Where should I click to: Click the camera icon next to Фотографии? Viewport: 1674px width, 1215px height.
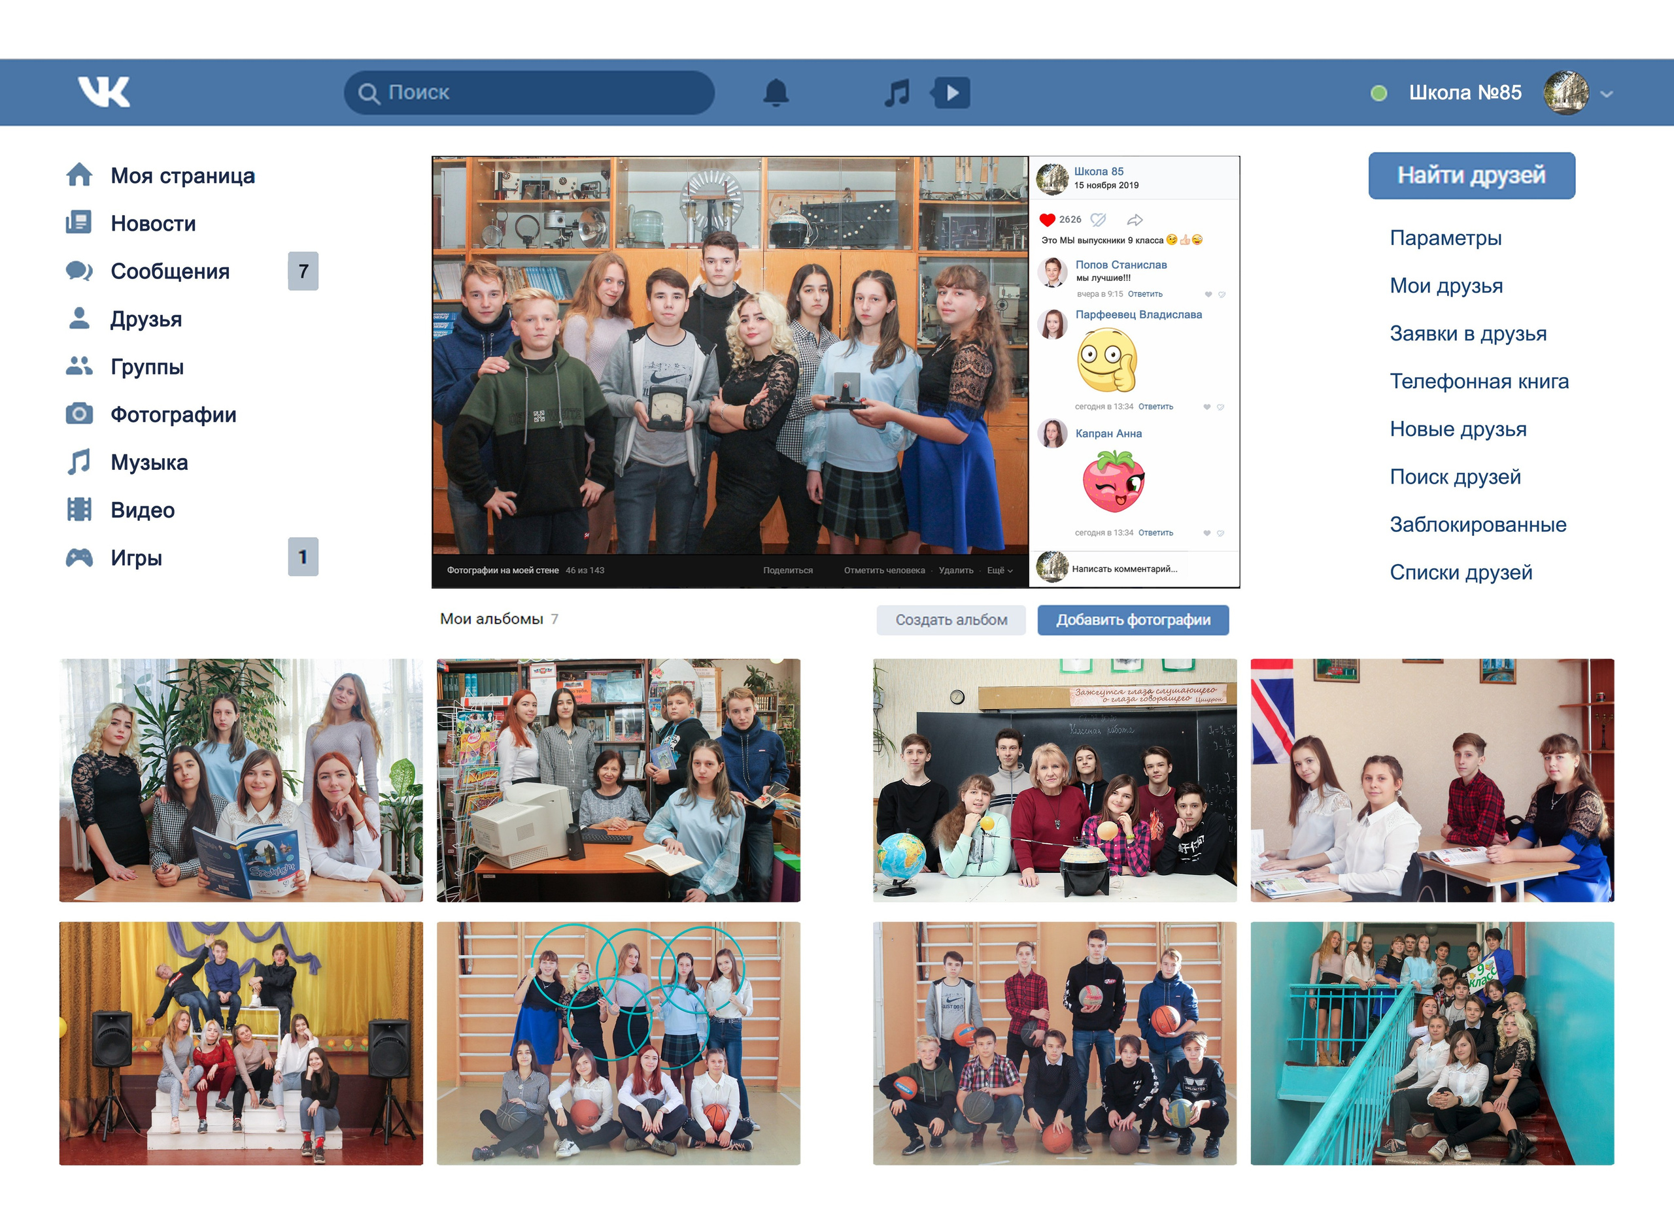tap(79, 414)
